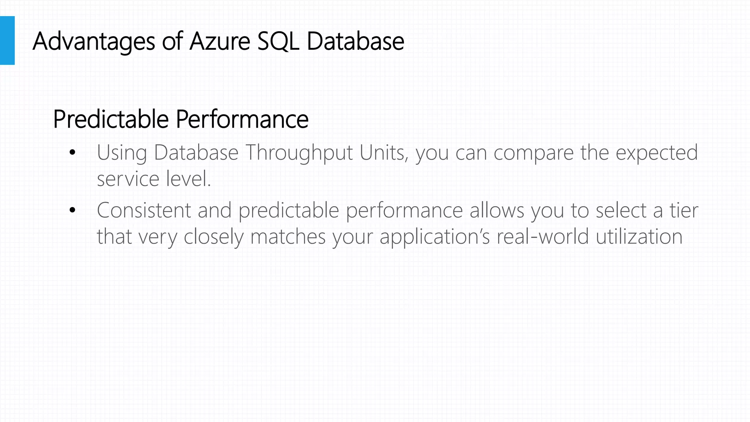Click the word "Advantages" in the title
This screenshot has width=750, height=422.
94,42
